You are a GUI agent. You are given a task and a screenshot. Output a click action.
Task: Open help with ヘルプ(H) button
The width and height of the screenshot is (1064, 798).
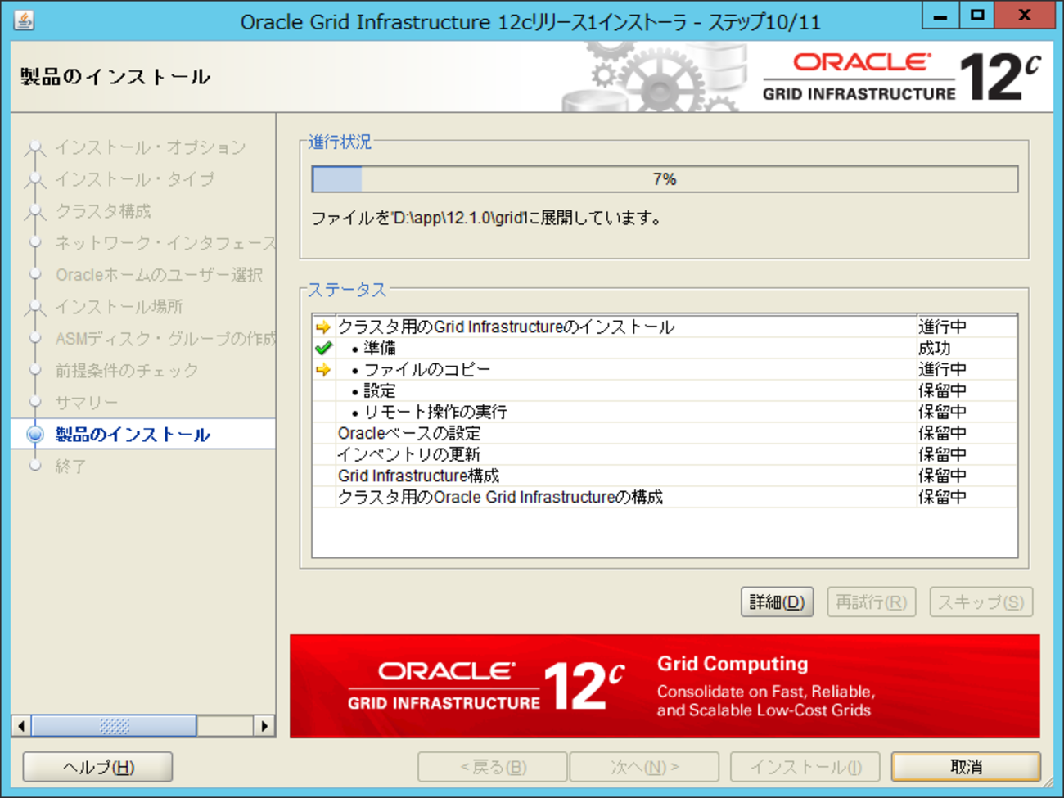pyautogui.click(x=98, y=767)
